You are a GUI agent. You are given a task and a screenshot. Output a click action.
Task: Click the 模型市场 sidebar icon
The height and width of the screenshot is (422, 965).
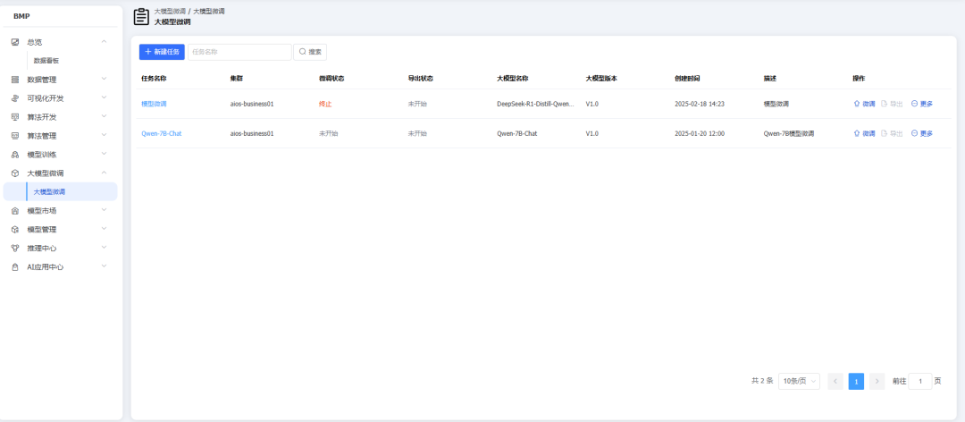pyautogui.click(x=15, y=211)
